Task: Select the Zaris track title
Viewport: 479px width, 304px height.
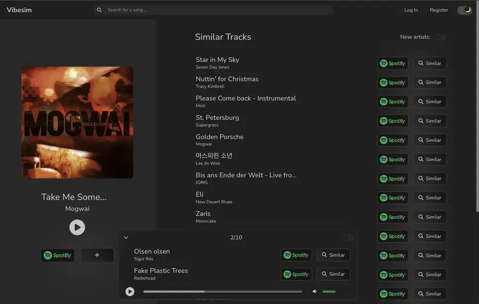Action: click(203, 214)
